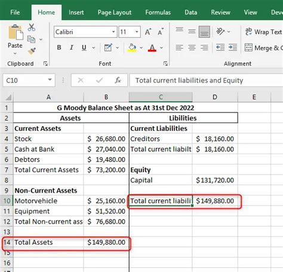The width and height of the screenshot is (283, 272).
Task: Expand Copy options arrow
Action: click(41, 39)
